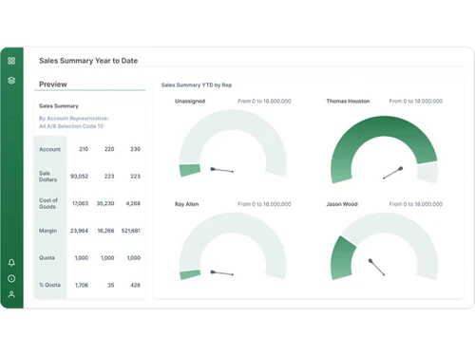Screen dimensions: 475x356
Task: Click the Ray Allen gauge chart
Action: [233, 247]
